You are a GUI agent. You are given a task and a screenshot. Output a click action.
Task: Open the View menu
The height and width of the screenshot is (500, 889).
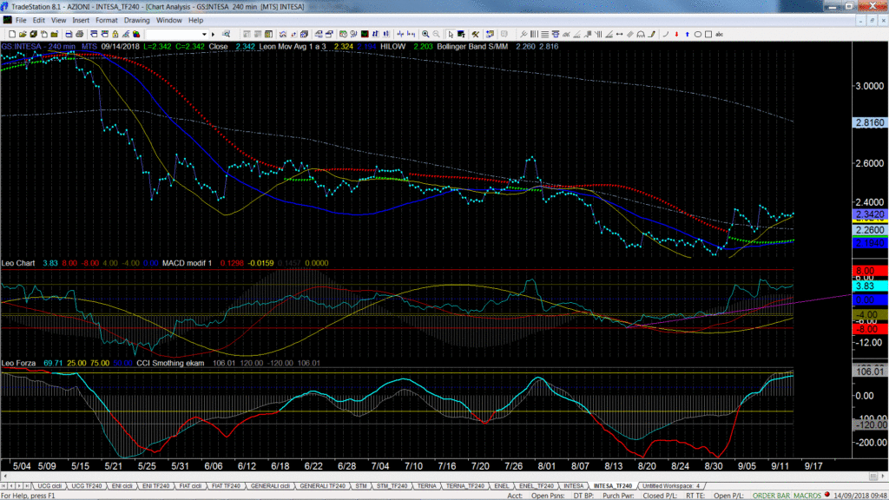pyautogui.click(x=58, y=21)
